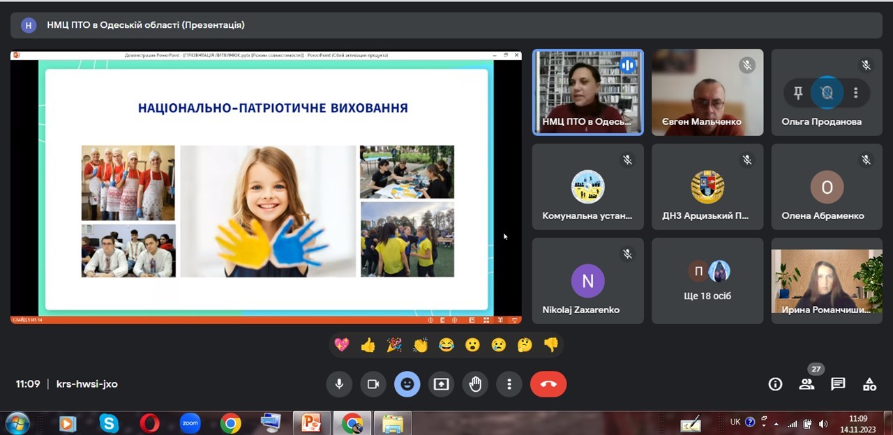Open the chat messages panel
The image size is (893, 435).
838,384
